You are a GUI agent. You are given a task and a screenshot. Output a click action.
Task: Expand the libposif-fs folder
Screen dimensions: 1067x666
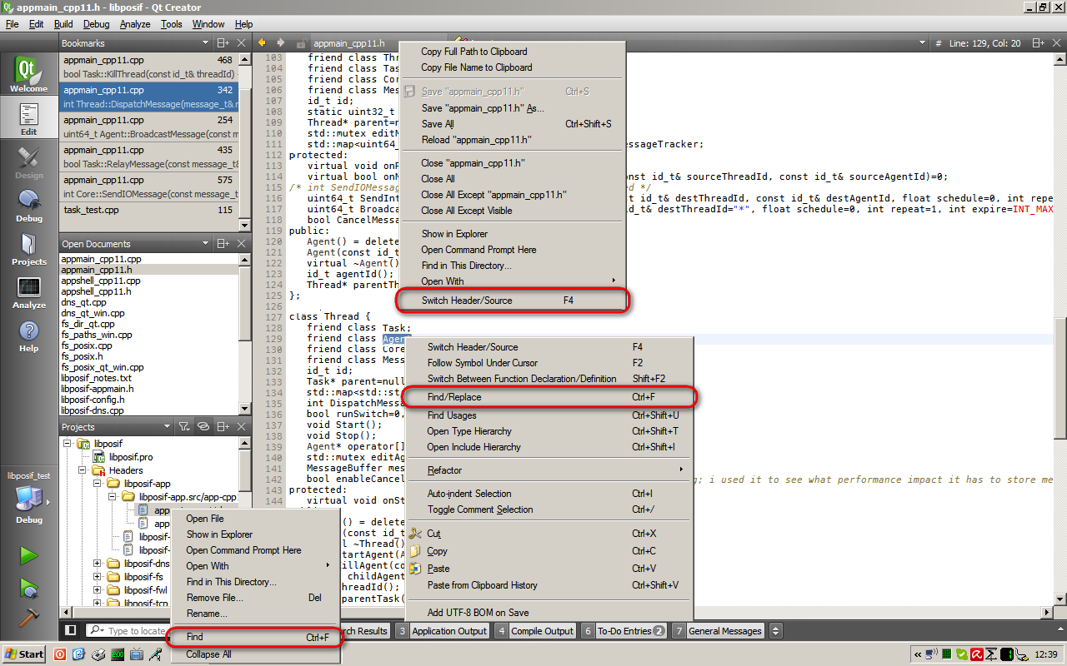pos(98,577)
